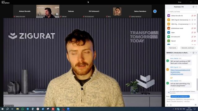
Task: Select Aleksei Borodin video tile
Action: [25, 11]
